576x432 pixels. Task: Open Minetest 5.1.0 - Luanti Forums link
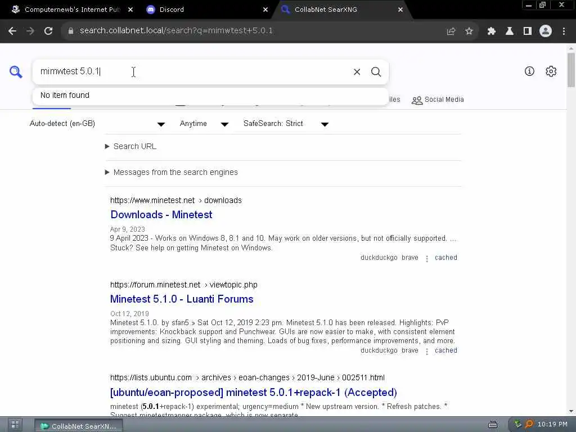182,299
